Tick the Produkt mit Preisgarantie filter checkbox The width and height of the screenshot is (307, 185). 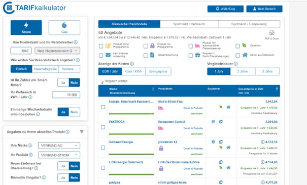tap(146, 46)
